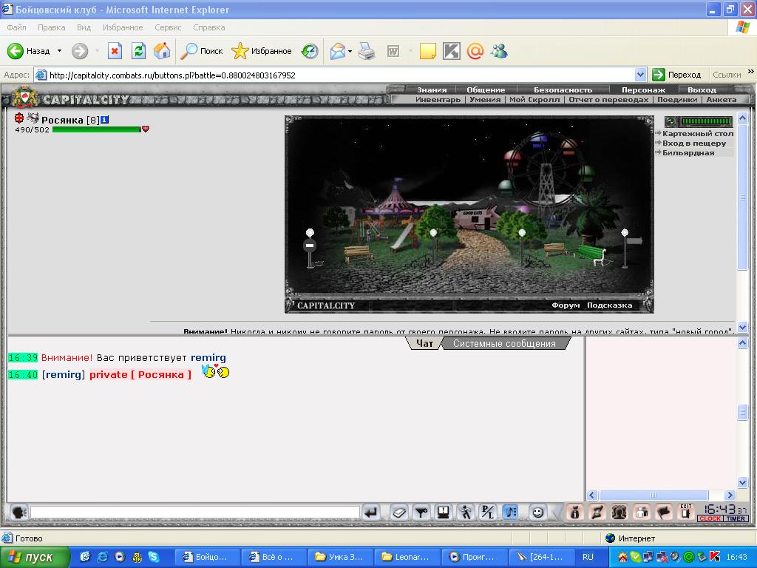Click the RU language indicator on taskbar

(x=588, y=557)
